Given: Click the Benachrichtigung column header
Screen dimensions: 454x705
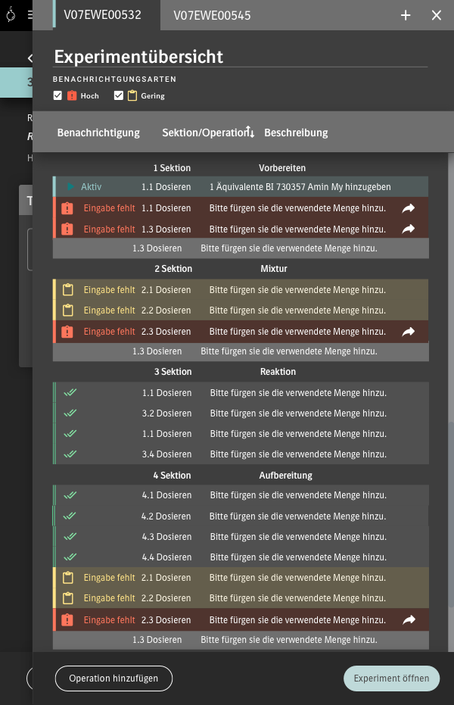Looking at the screenshot, I should click(x=98, y=133).
